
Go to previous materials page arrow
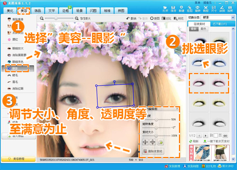tap(199, 136)
